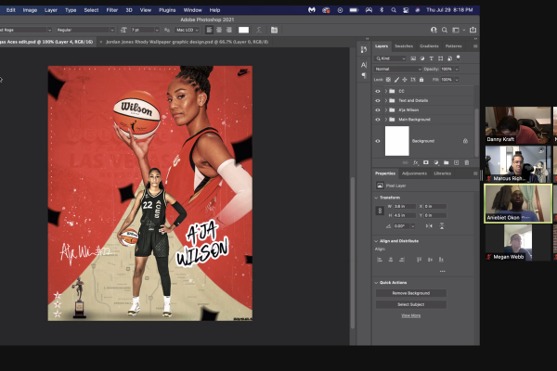
Task: Expand the Text and Details group
Action: point(386,100)
